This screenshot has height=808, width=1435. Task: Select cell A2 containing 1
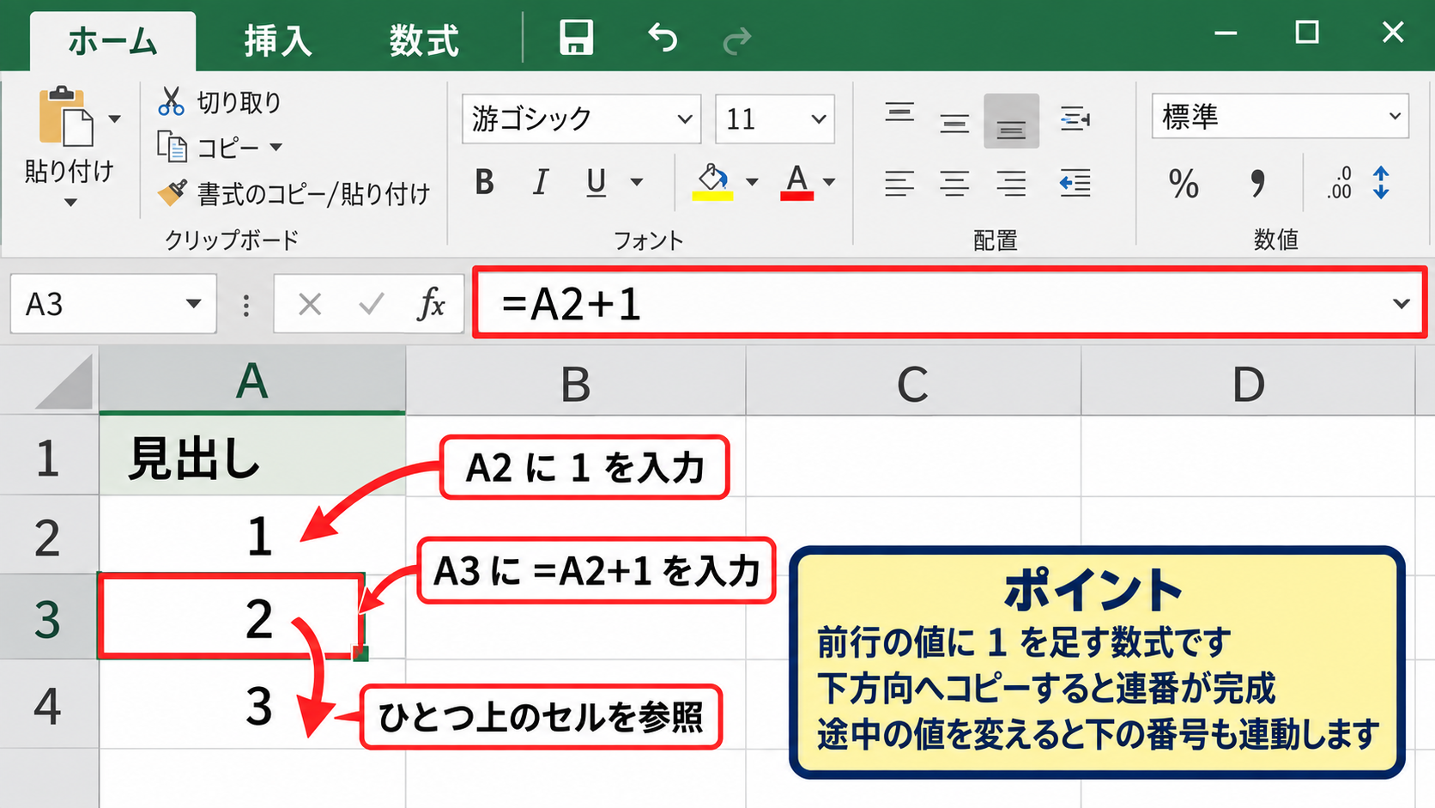coord(252,536)
